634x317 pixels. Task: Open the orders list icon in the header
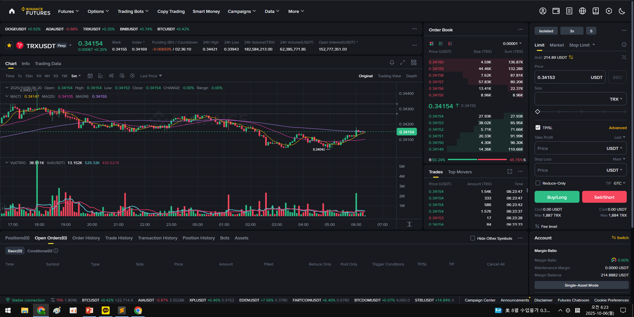tap(569, 11)
